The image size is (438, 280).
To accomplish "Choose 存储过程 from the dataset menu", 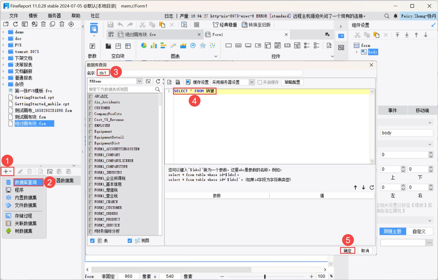I will 23,216.
